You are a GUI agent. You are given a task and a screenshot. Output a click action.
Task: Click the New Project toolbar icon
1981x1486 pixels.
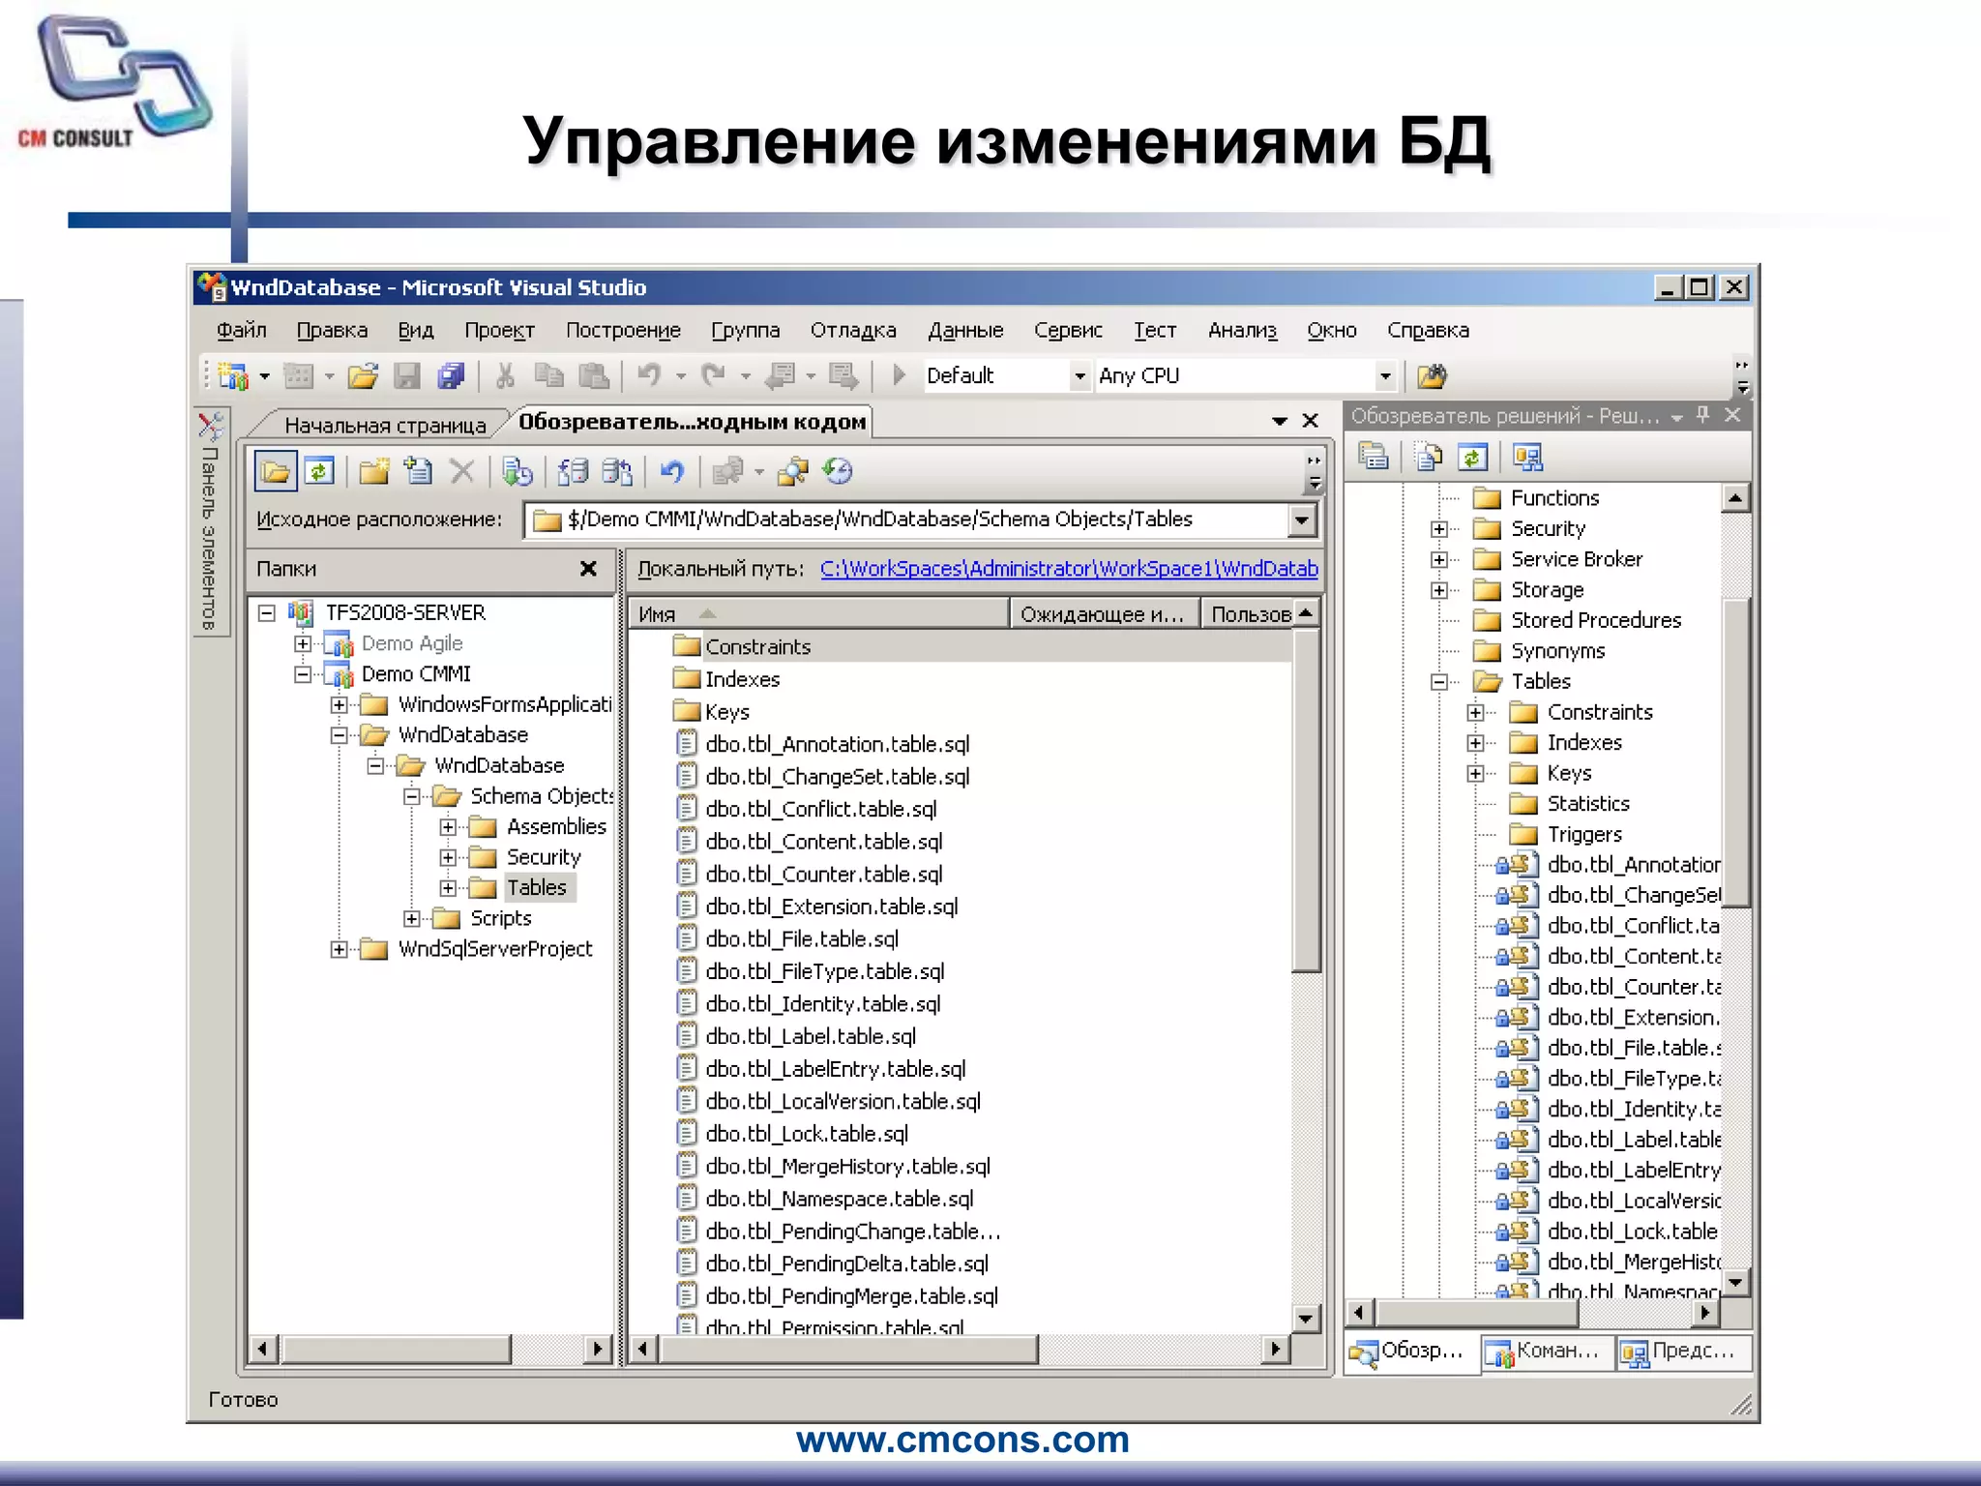pyautogui.click(x=233, y=375)
